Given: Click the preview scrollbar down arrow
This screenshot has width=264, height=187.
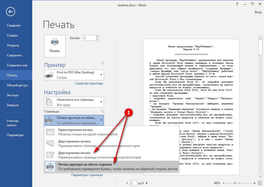Looking at the screenshot, I should (x=260, y=177).
